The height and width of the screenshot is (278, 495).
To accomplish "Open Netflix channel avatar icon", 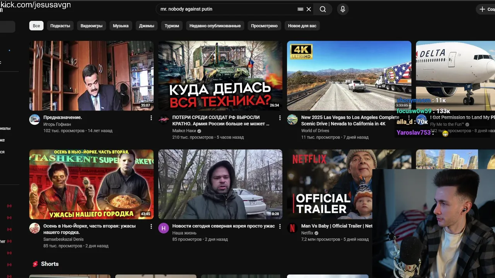I will (292, 228).
